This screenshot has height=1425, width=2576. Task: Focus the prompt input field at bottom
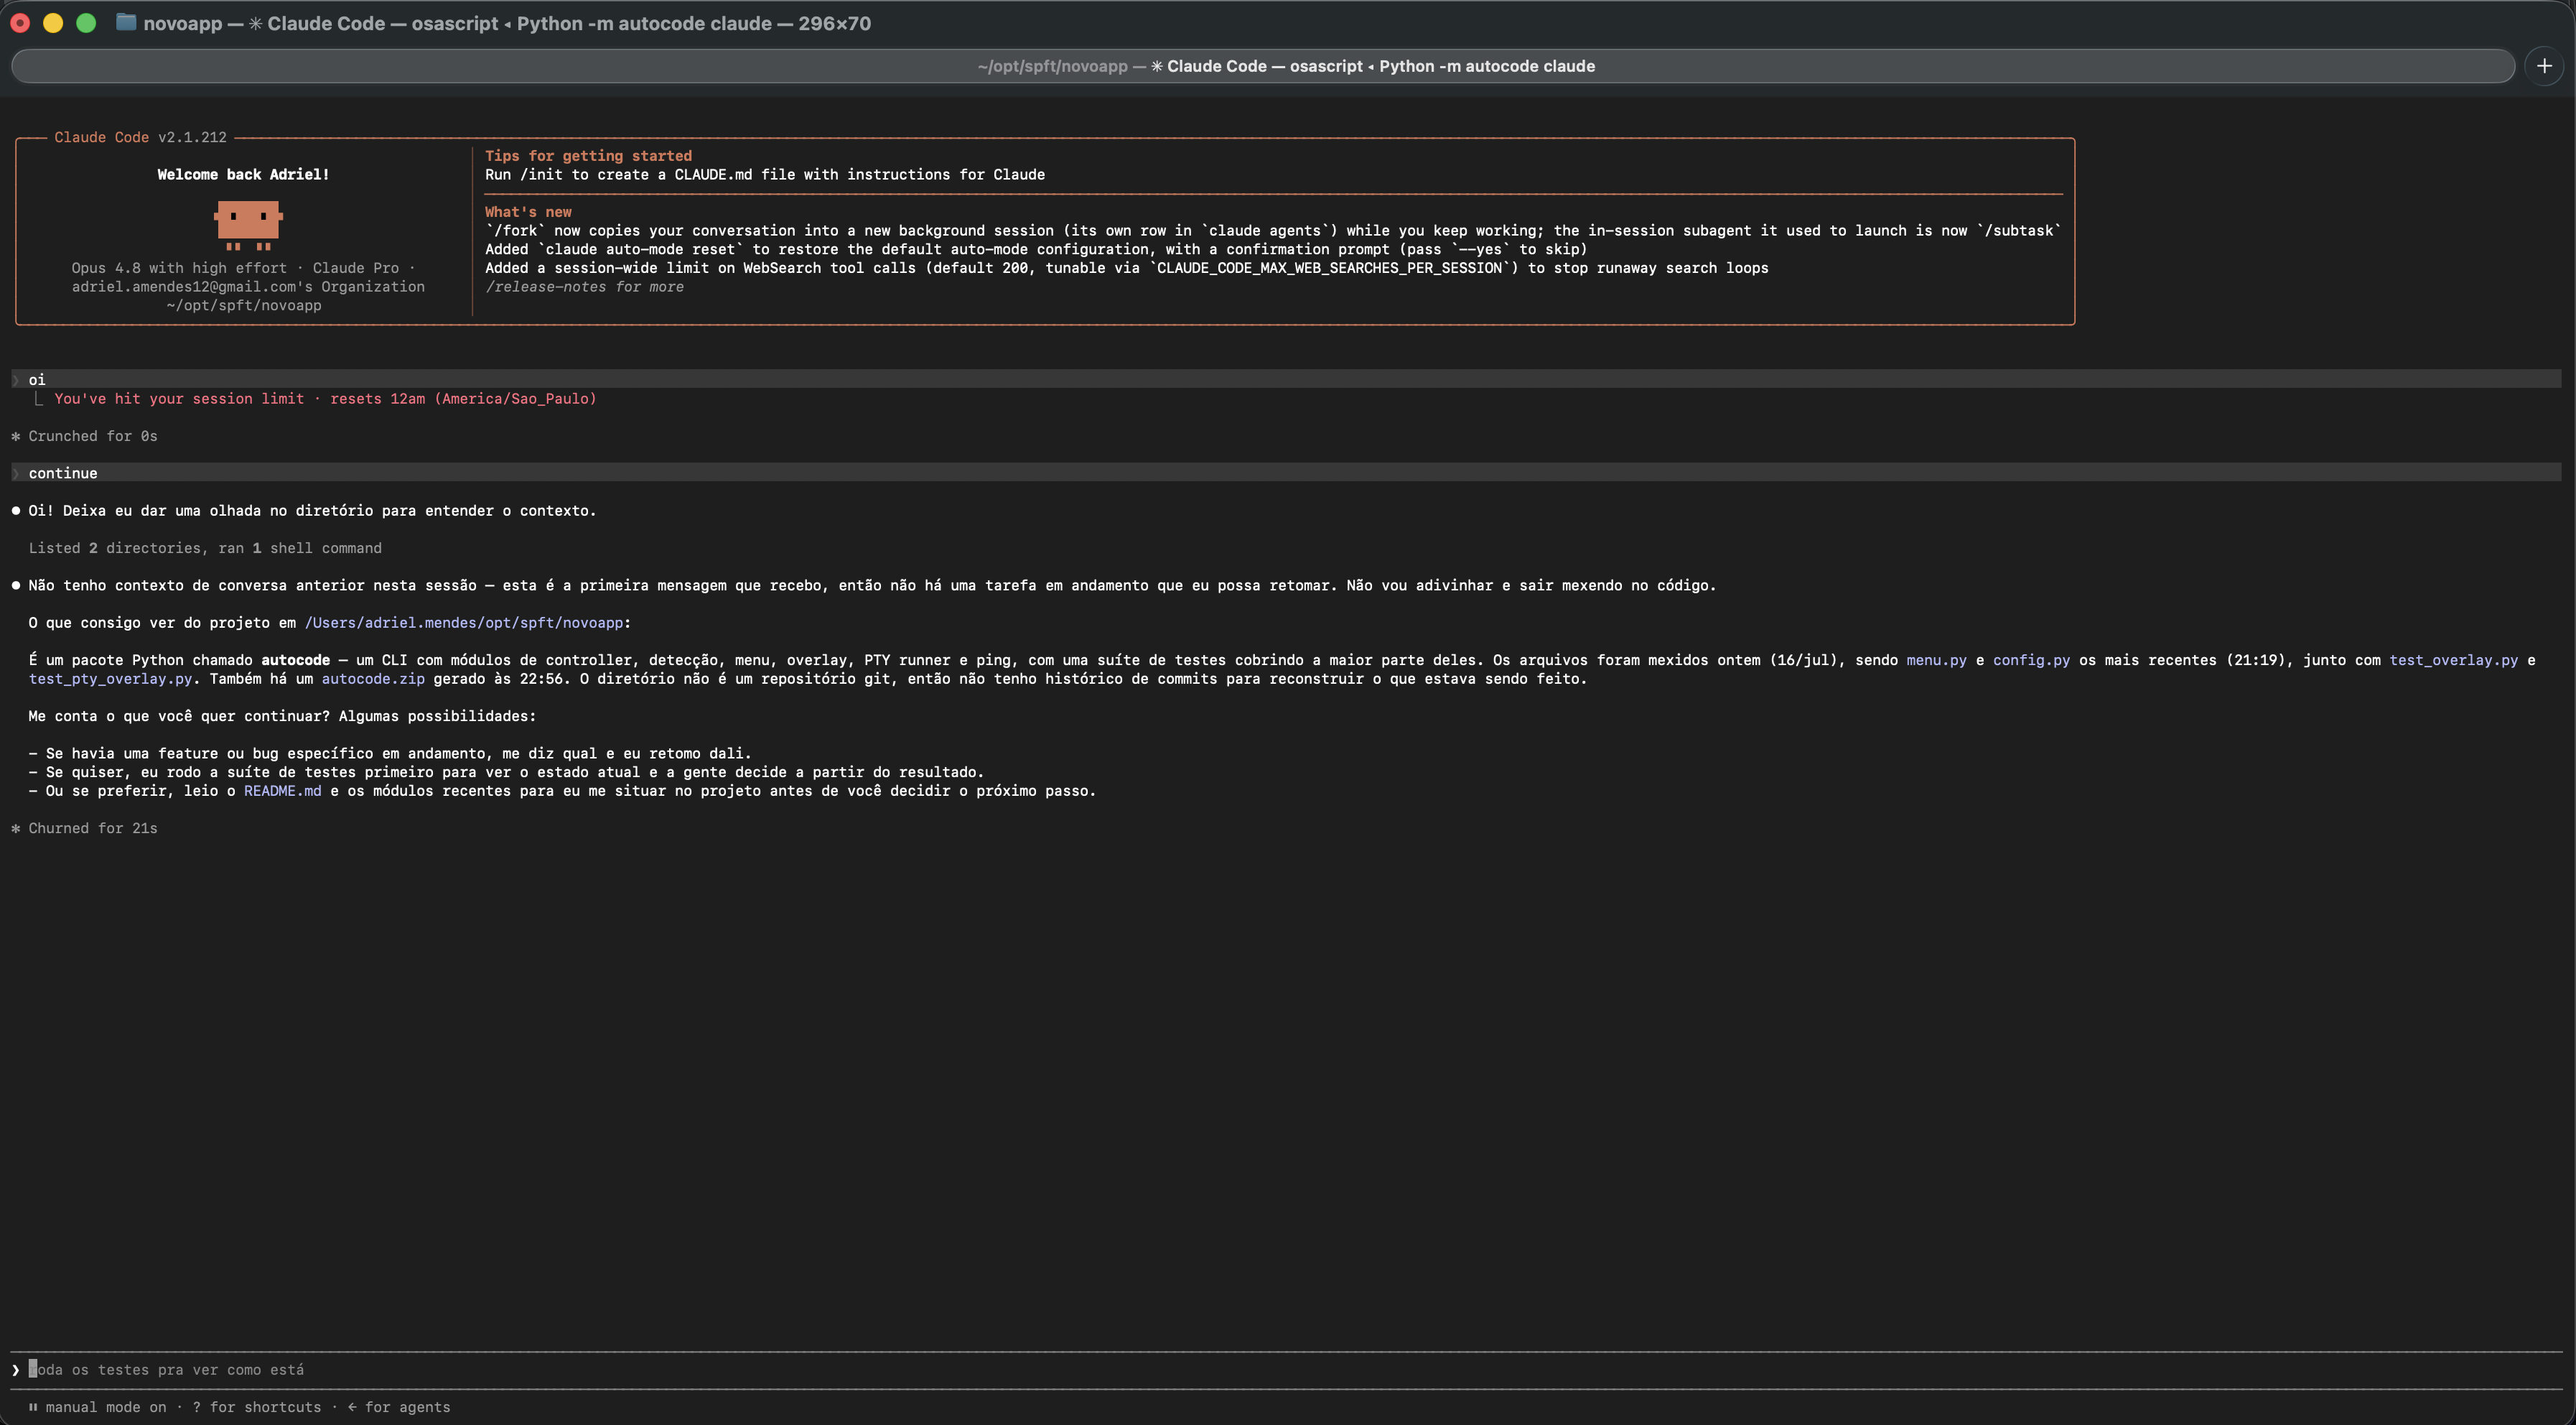[1287, 1369]
